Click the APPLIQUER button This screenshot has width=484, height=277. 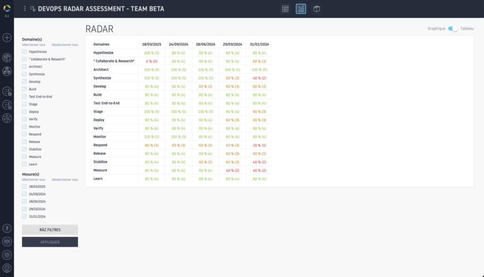50,242
